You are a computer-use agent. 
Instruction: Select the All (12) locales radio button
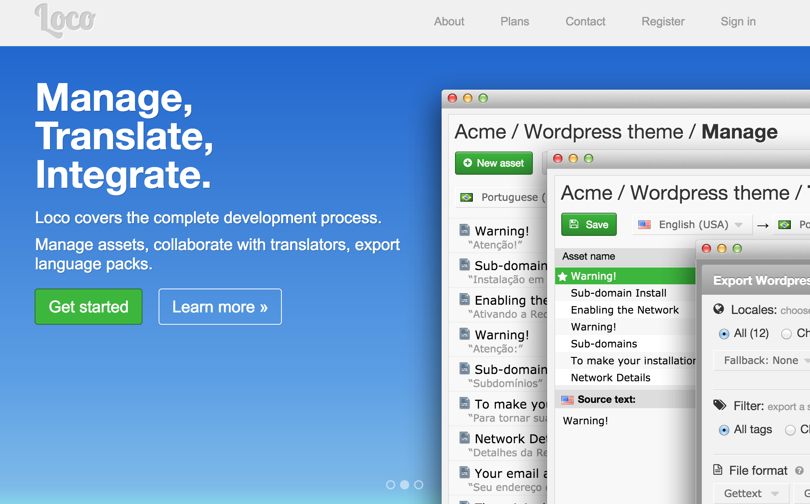coord(724,334)
